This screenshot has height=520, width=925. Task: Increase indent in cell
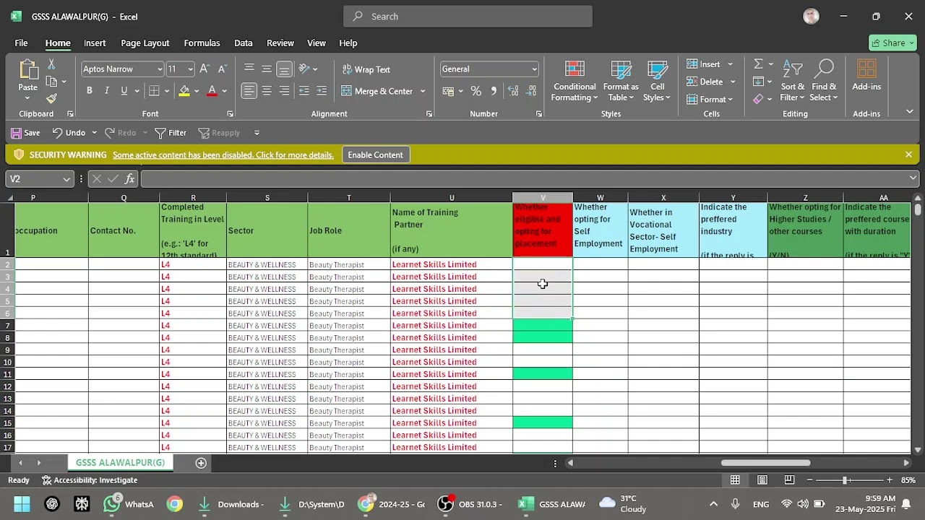click(322, 91)
